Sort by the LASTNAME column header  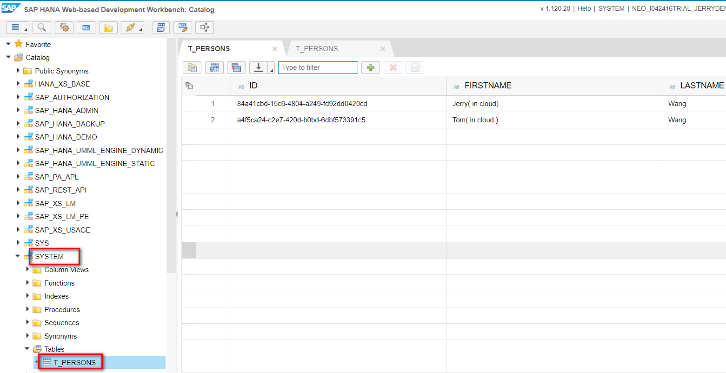pos(694,86)
